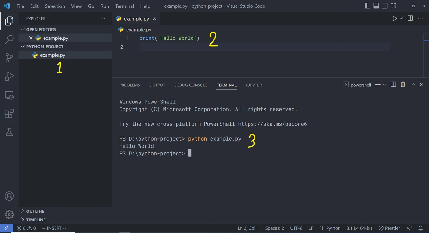This screenshot has height=233, width=429.
Task: Close example.py under Open Editors
Action: [x=31, y=38]
